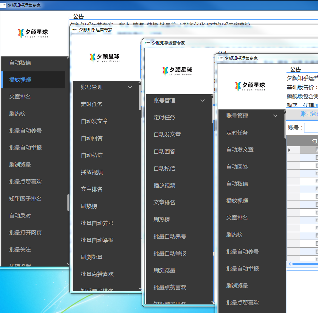Open 文章排名 in the backmost window's sidebar
318x313 pixels.
pos(20,97)
